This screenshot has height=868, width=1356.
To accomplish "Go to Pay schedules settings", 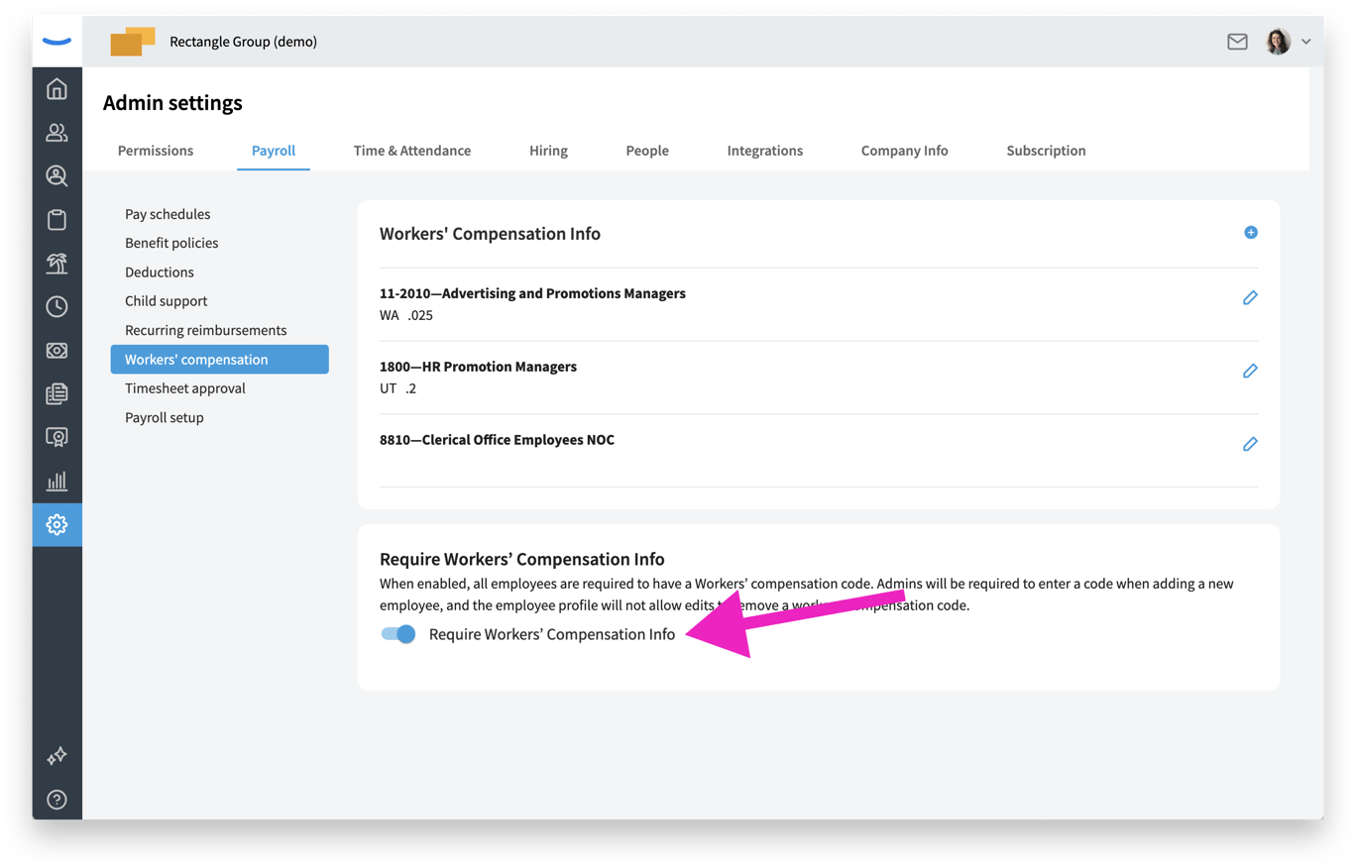I will [168, 214].
